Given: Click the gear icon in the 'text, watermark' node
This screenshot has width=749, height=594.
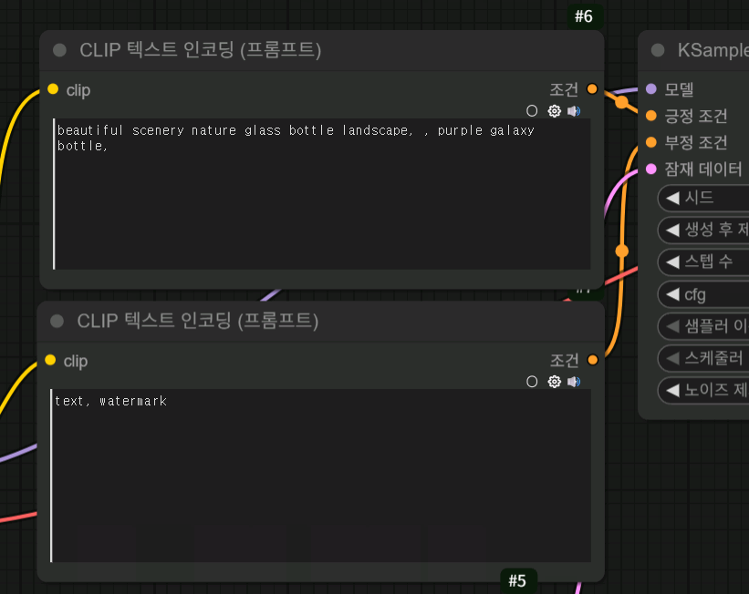Looking at the screenshot, I should coord(554,382).
